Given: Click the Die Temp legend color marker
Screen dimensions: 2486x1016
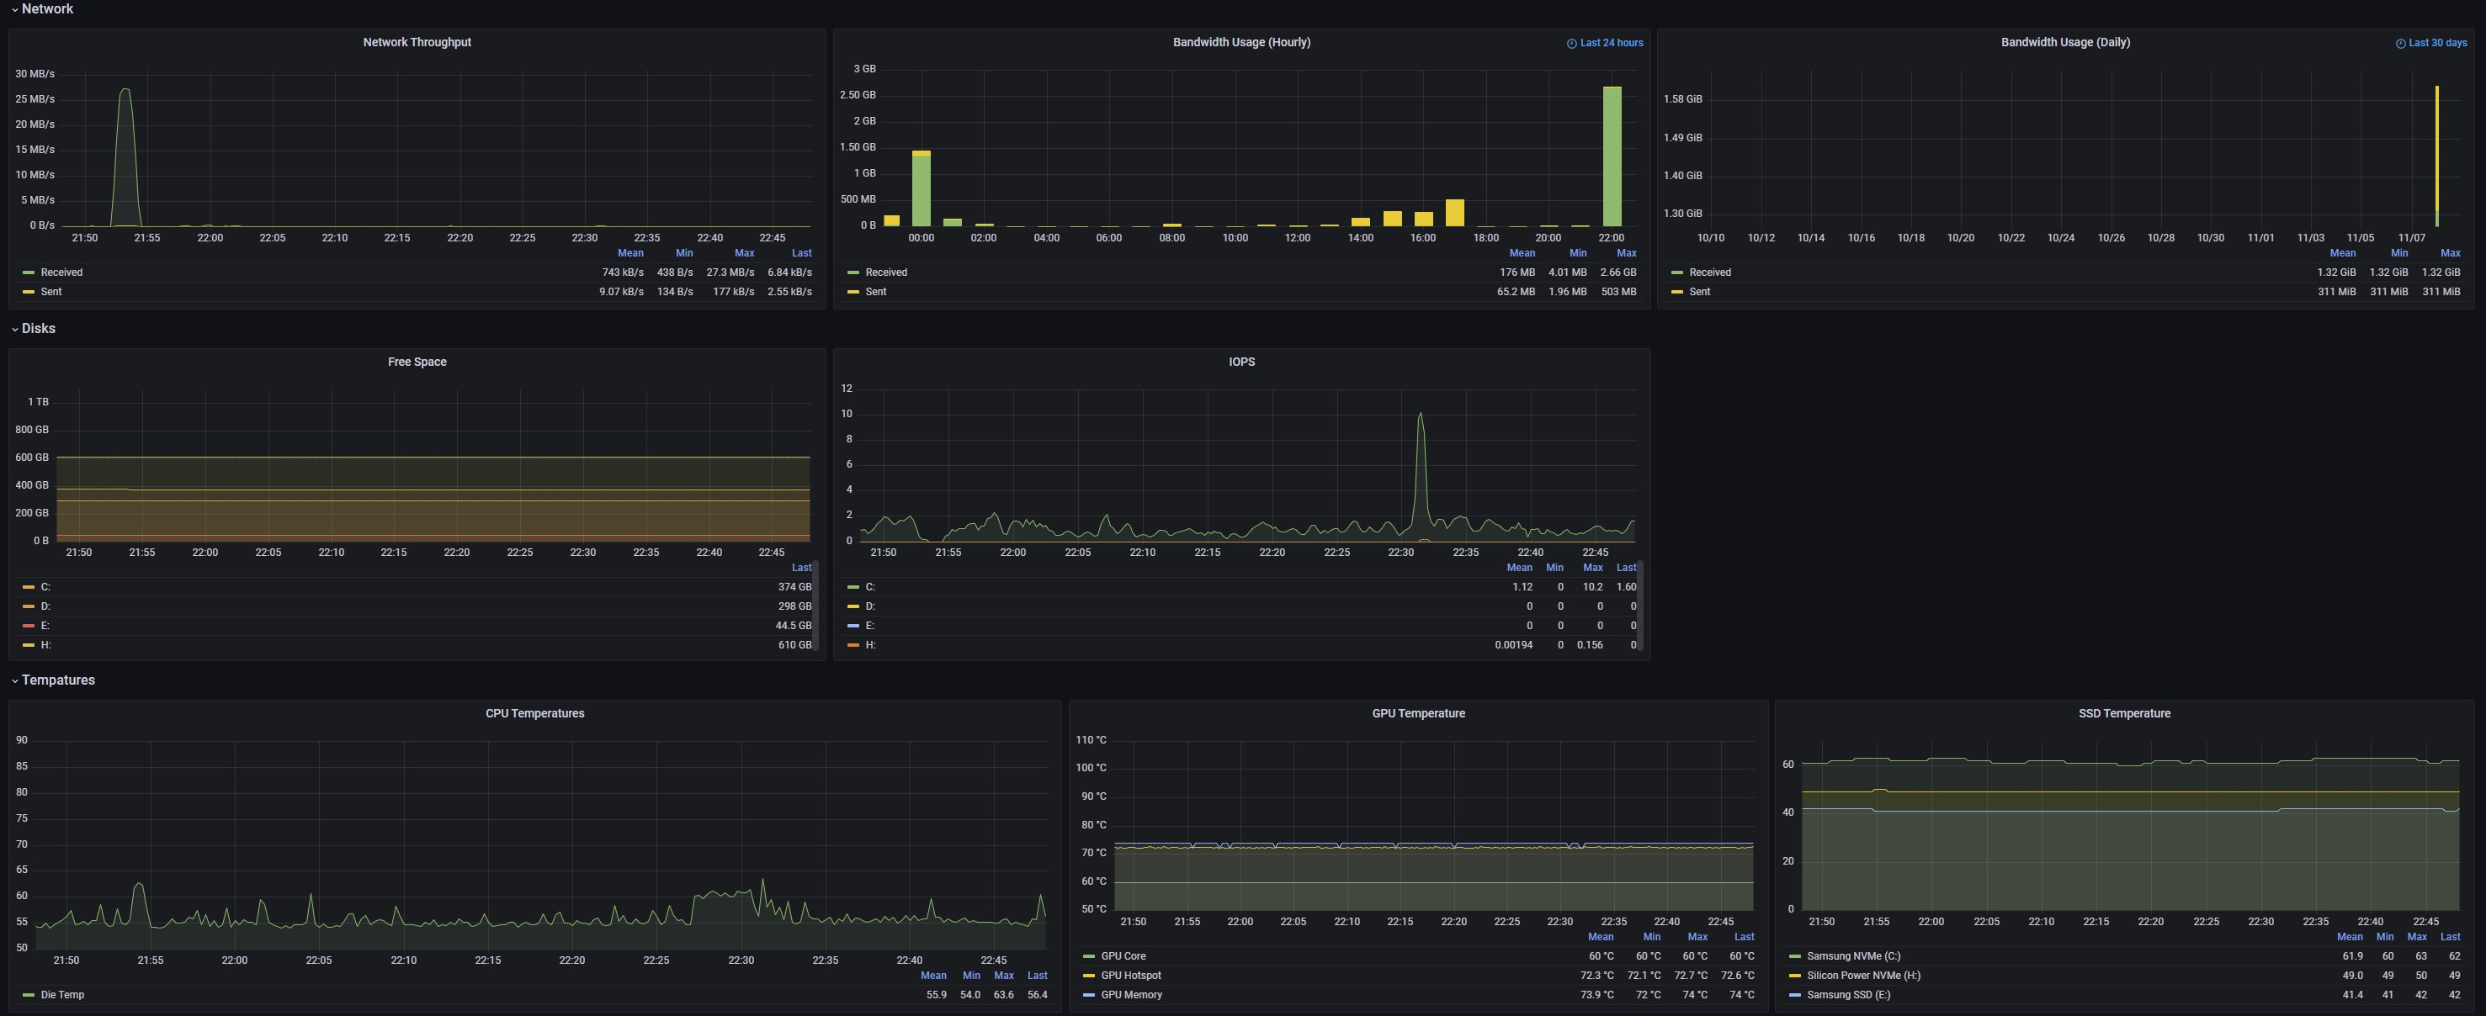Looking at the screenshot, I should point(28,995).
